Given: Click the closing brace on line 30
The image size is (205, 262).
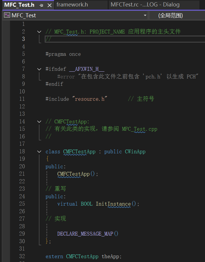Looking at the screenshot, I should click(x=47, y=241).
